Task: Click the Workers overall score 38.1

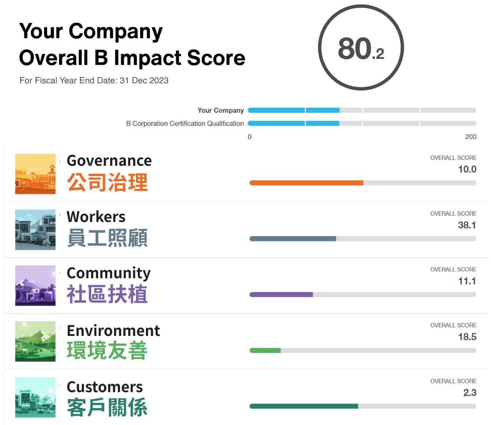Action: click(x=467, y=225)
